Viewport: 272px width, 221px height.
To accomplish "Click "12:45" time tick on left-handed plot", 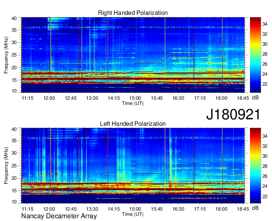I will pos(71,209).
